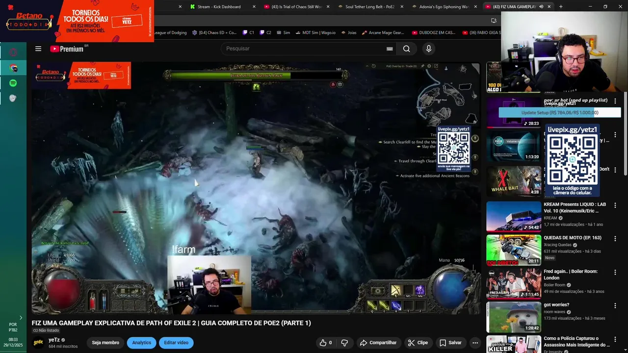This screenshot has height=353, width=628.
Task: Open Chrome icon in left sidebar
Action: tap(13, 68)
